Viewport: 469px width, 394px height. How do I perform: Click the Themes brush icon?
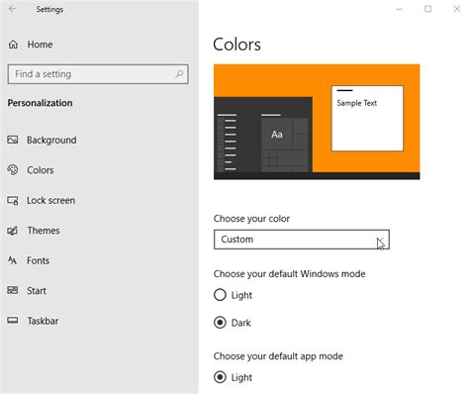13,231
